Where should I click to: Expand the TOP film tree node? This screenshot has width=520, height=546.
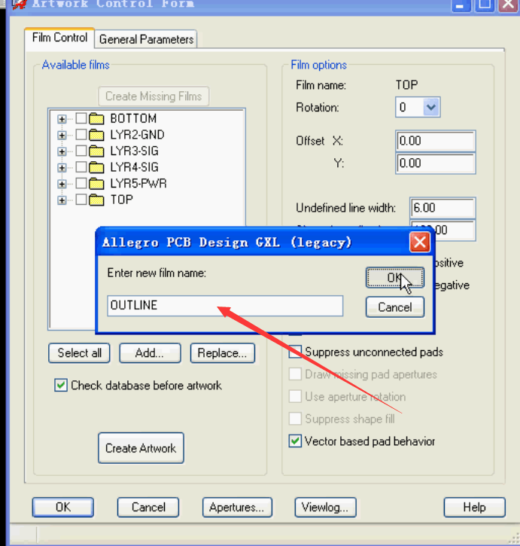coord(62,200)
